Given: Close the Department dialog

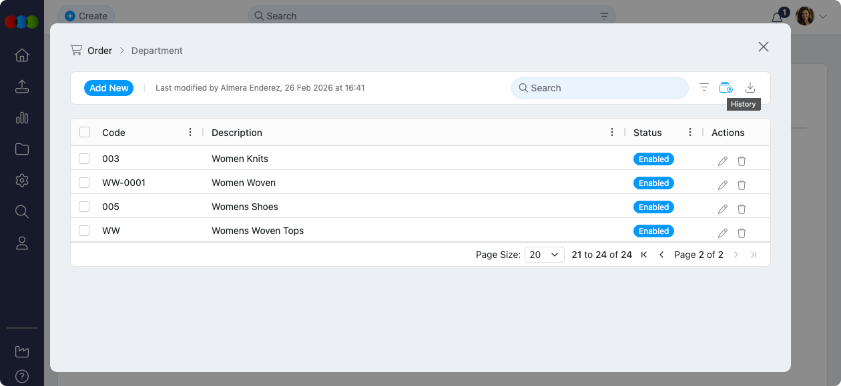Looking at the screenshot, I should [x=763, y=47].
